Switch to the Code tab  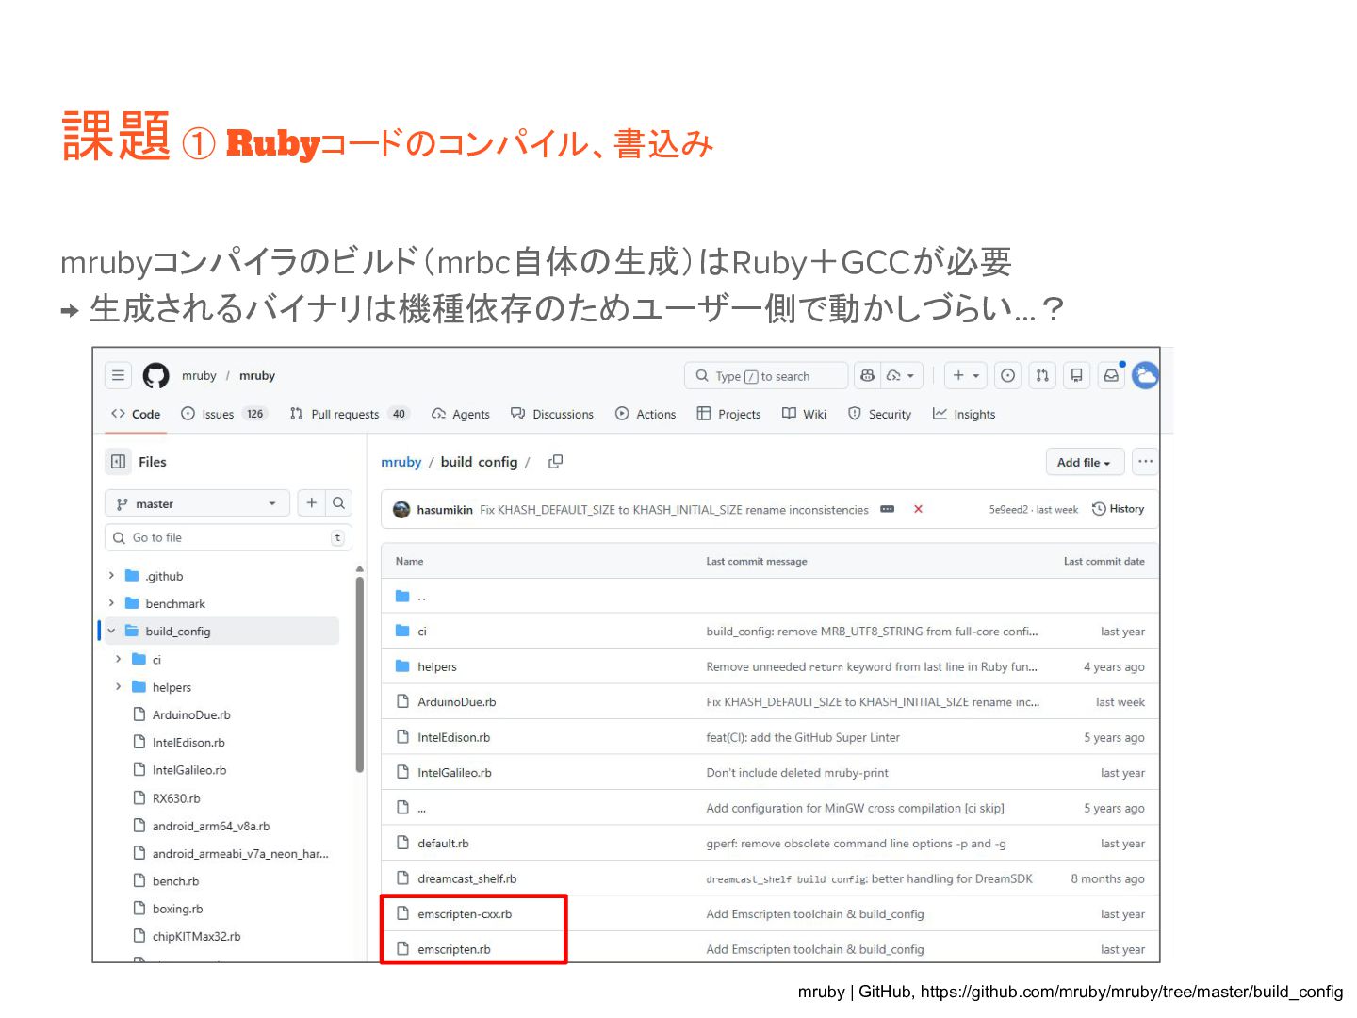pyautogui.click(x=136, y=414)
